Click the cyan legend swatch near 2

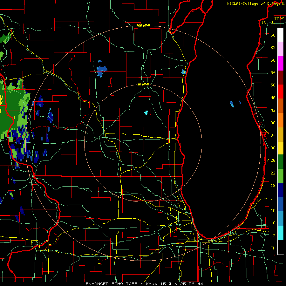pyautogui.click(x=281, y=233)
